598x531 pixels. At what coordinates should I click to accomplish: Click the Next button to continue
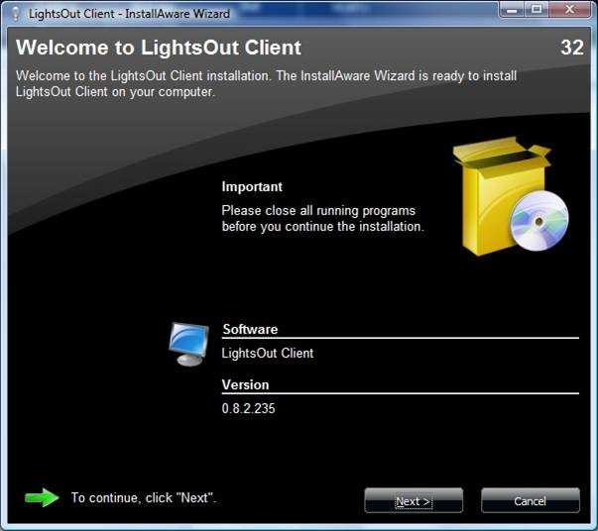[x=414, y=501]
